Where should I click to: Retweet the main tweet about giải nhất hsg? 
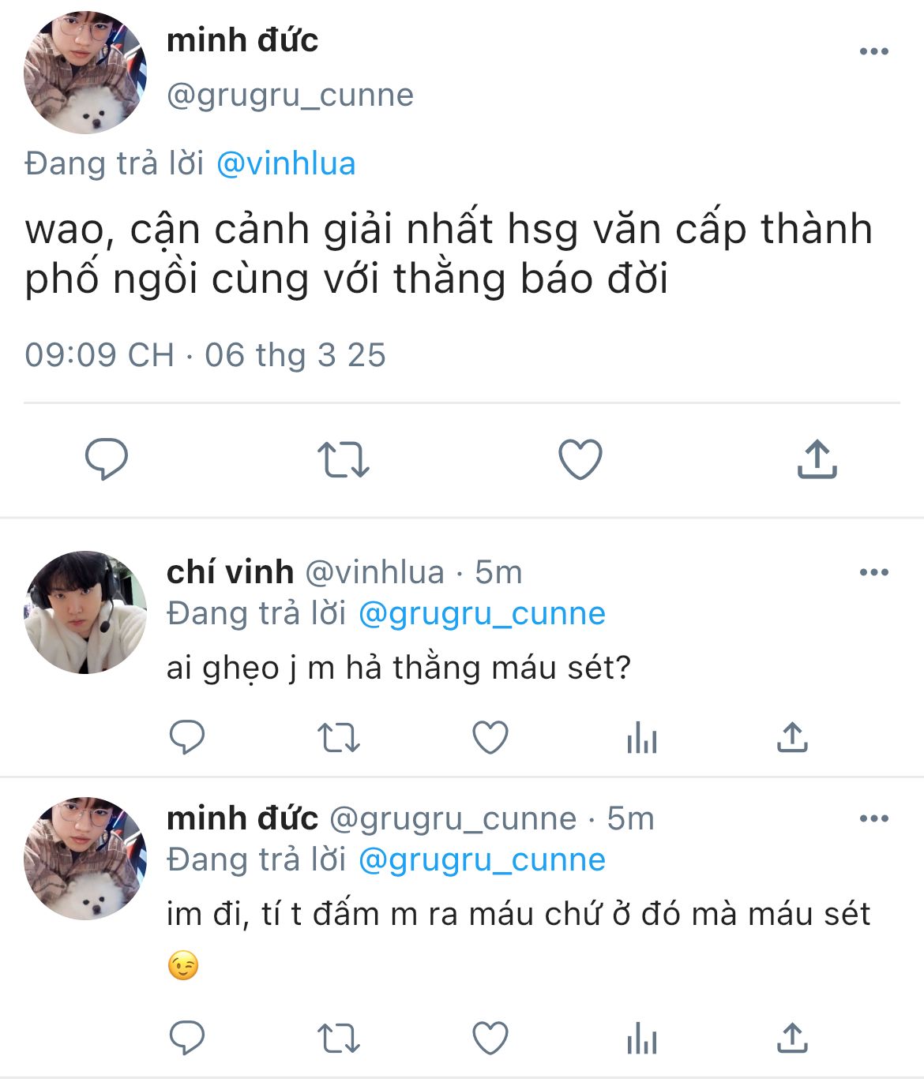[344, 460]
